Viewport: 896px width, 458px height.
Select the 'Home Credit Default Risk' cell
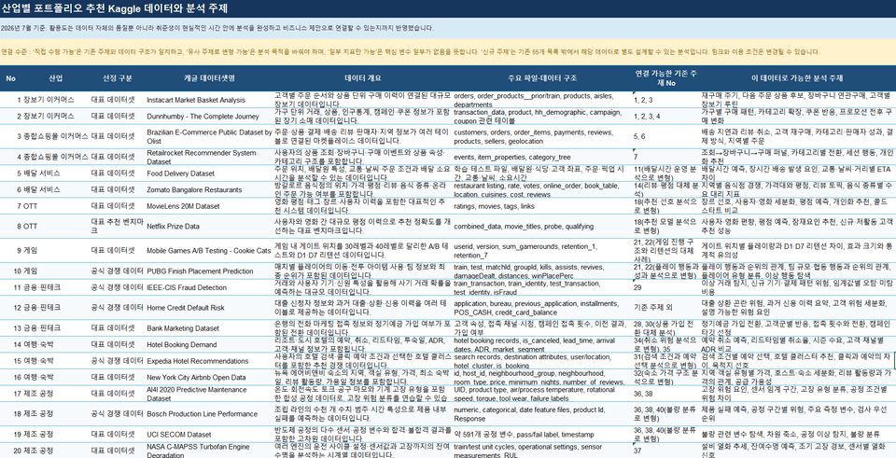pyautogui.click(x=185, y=308)
